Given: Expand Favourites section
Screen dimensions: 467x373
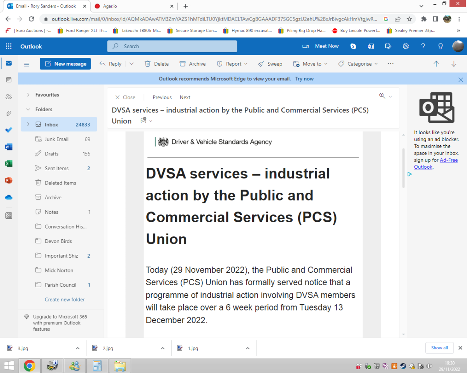Looking at the screenshot, I should (28, 95).
